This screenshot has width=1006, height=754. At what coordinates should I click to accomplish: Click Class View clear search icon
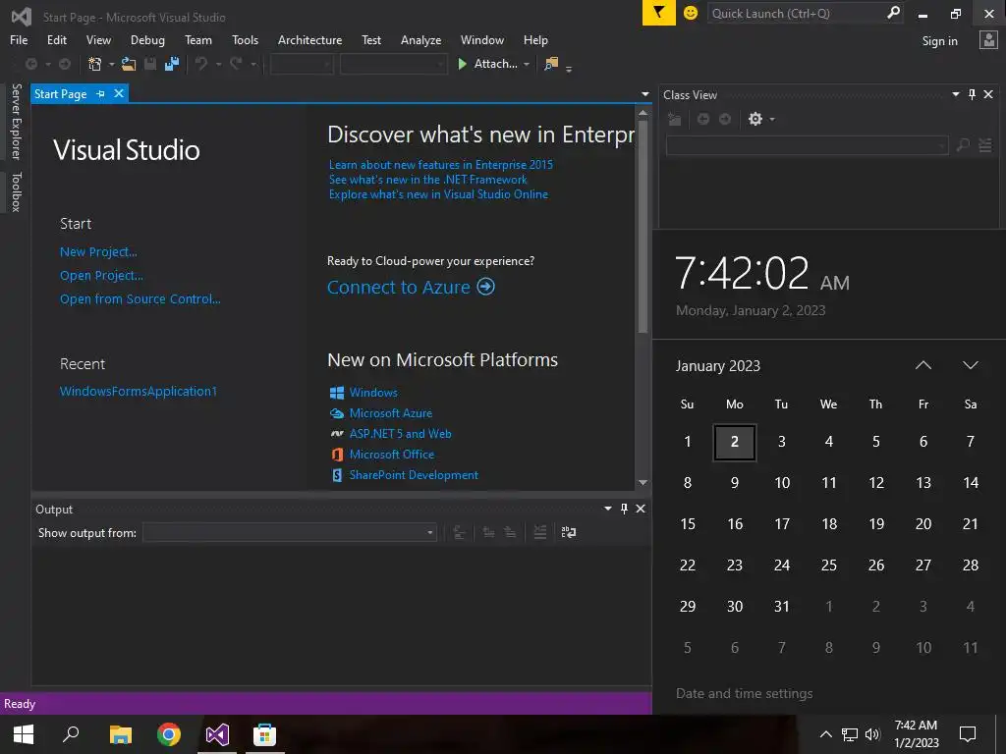click(985, 145)
